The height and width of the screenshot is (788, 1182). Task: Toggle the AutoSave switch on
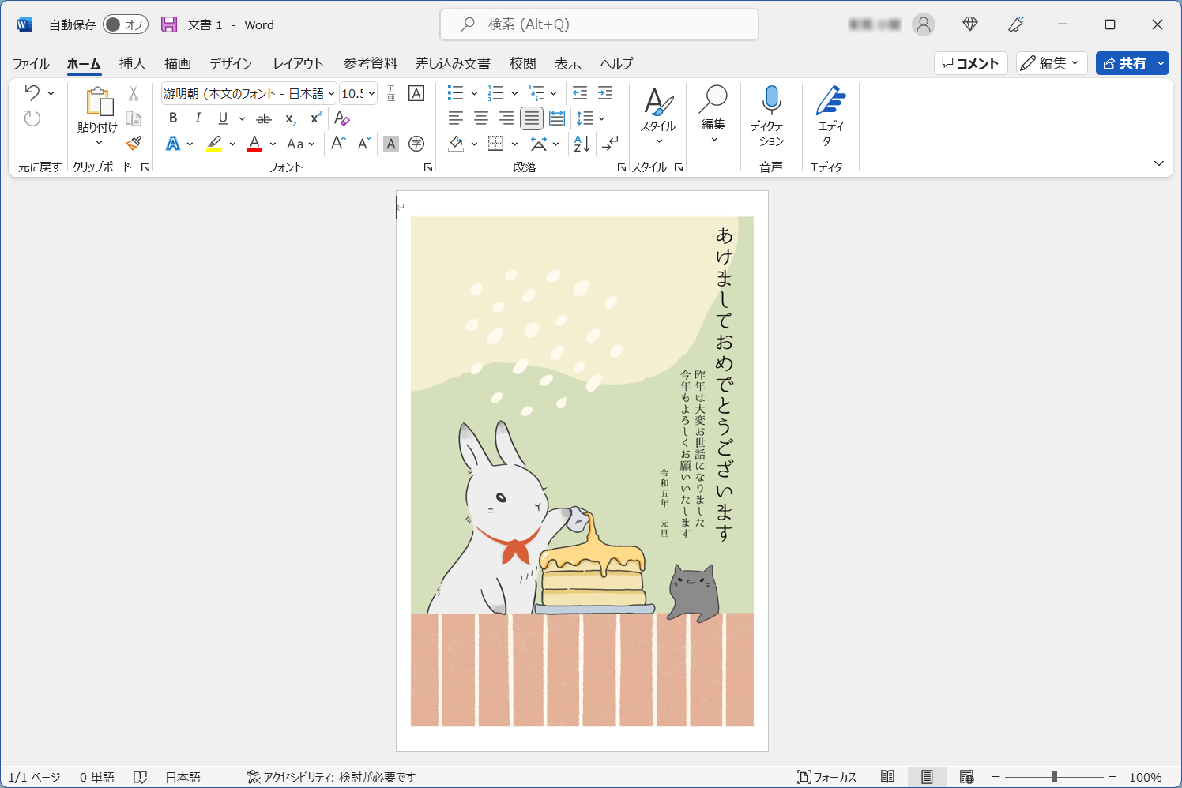click(125, 24)
